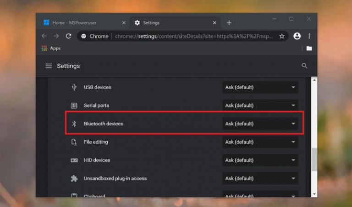
Task: Click the address bar URL
Action: click(194, 36)
